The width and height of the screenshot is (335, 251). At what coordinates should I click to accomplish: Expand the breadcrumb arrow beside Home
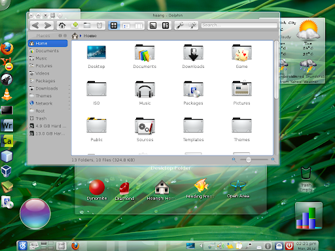pyautogui.click(x=80, y=36)
